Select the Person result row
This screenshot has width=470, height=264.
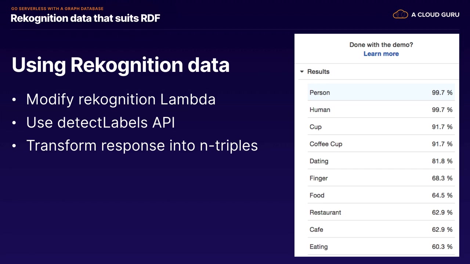[381, 92]
